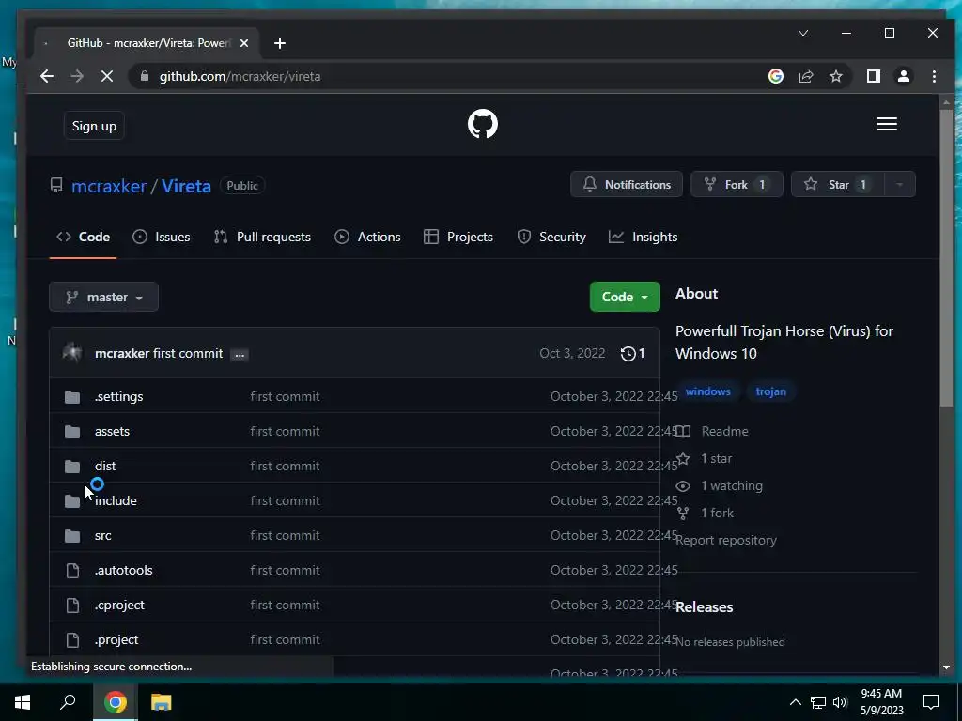Show hidden system tray icons
The width and height of the screenshot is (962, 721).
click(x=795, y=702)
